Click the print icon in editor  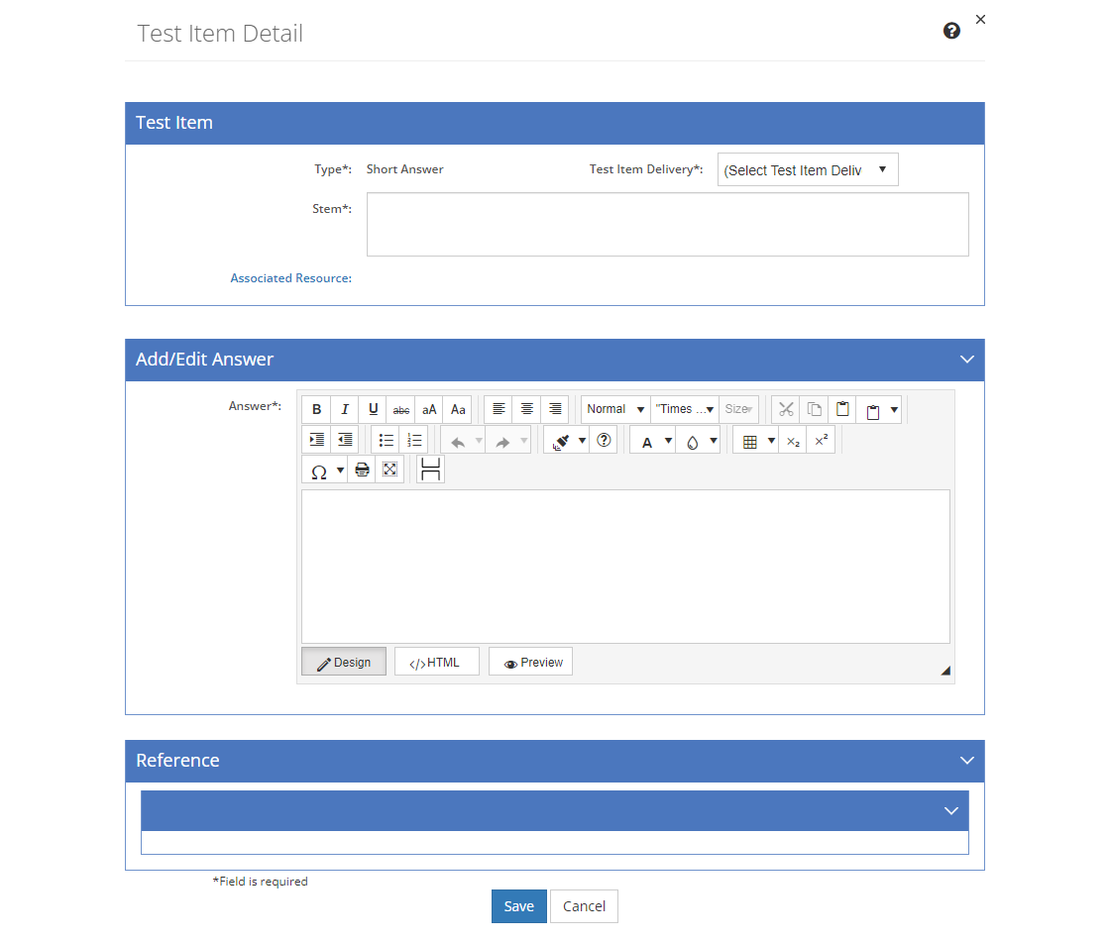[x=362, y=470]
